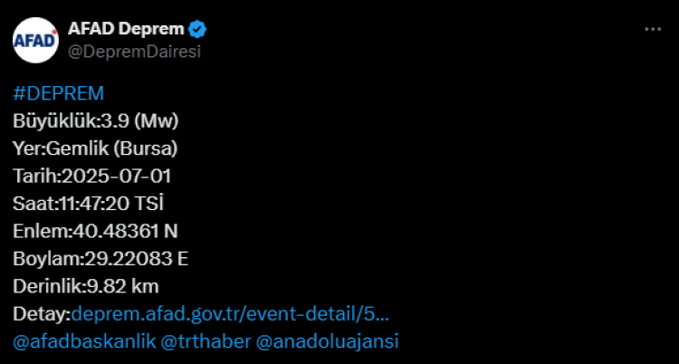
Task: Click the blue verified badge icon
Action: [x=198, y=31]
